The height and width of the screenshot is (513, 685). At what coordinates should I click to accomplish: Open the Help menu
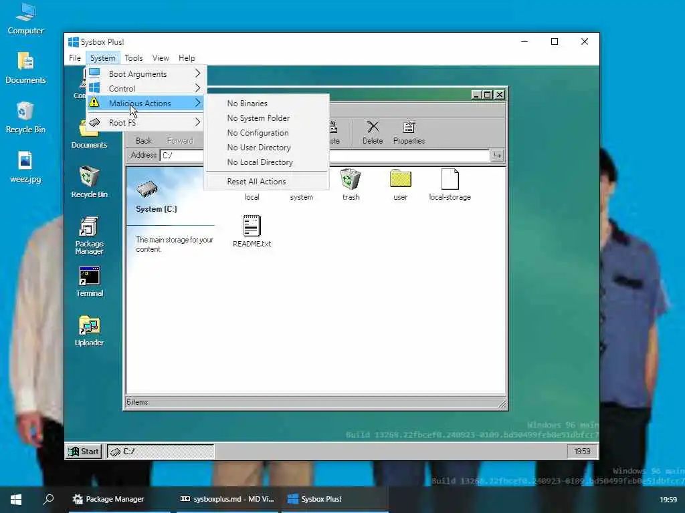click(x=187, y=58)
